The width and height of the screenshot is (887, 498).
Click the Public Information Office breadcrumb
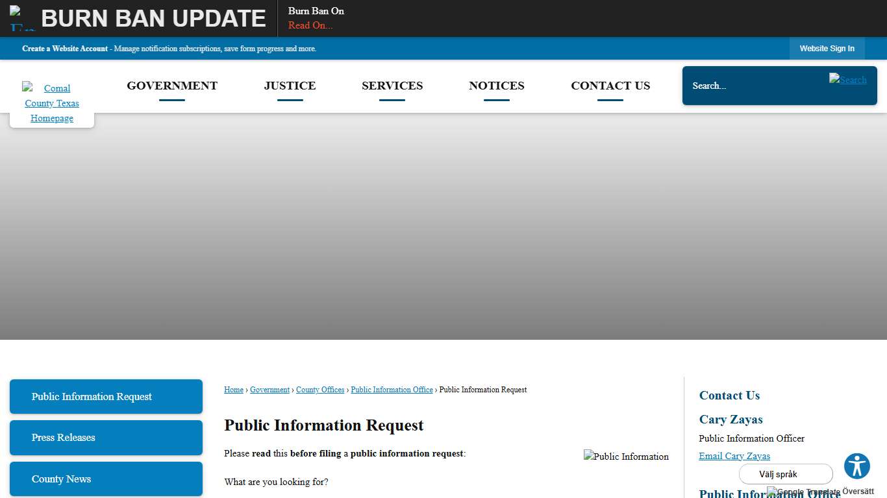(x=392, y=390)
